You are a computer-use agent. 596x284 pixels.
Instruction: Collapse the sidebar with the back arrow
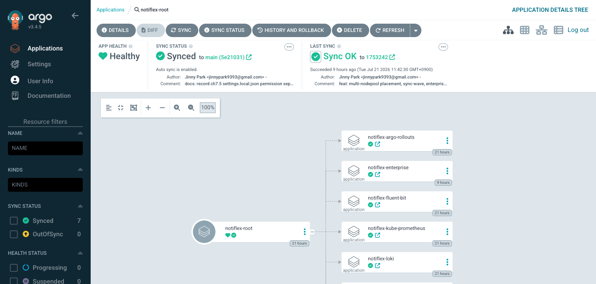(75, 16)
